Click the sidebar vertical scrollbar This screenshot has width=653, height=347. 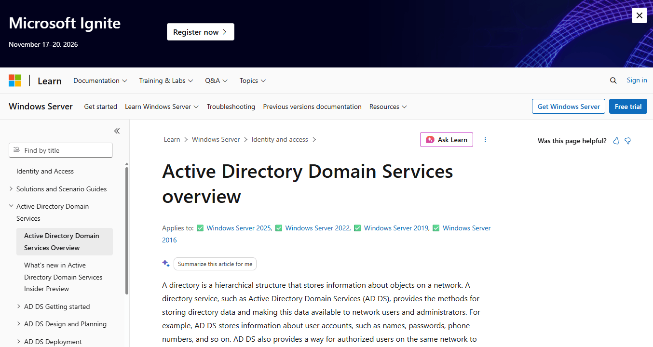(127, 230)
